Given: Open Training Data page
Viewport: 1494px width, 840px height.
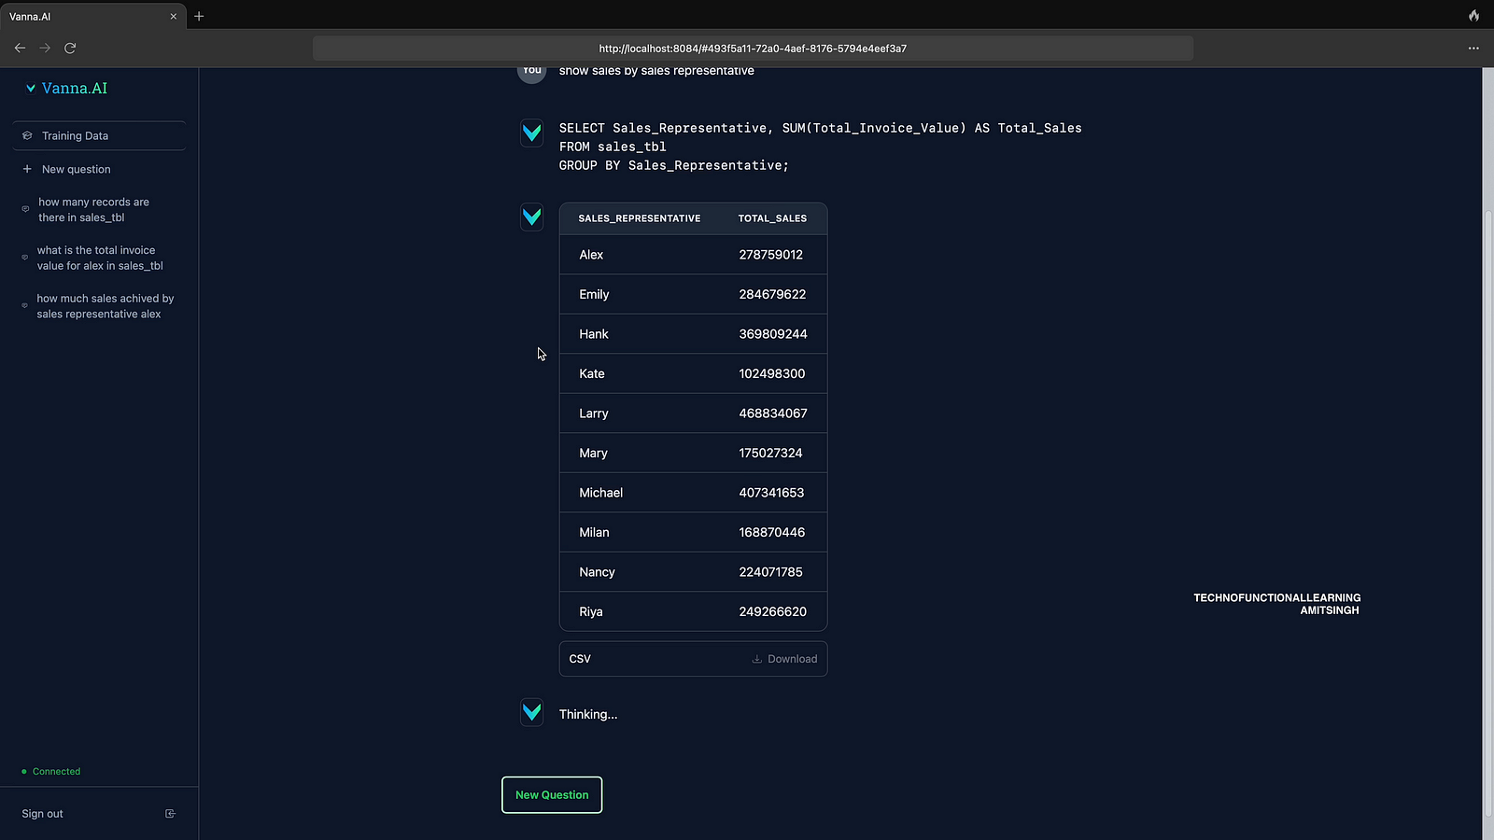Looking at the screenshot, I should tap(75, 136).
